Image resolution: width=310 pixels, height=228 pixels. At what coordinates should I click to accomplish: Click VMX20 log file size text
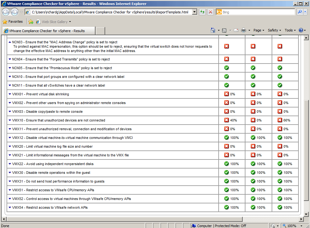click(x=52, y=146)
